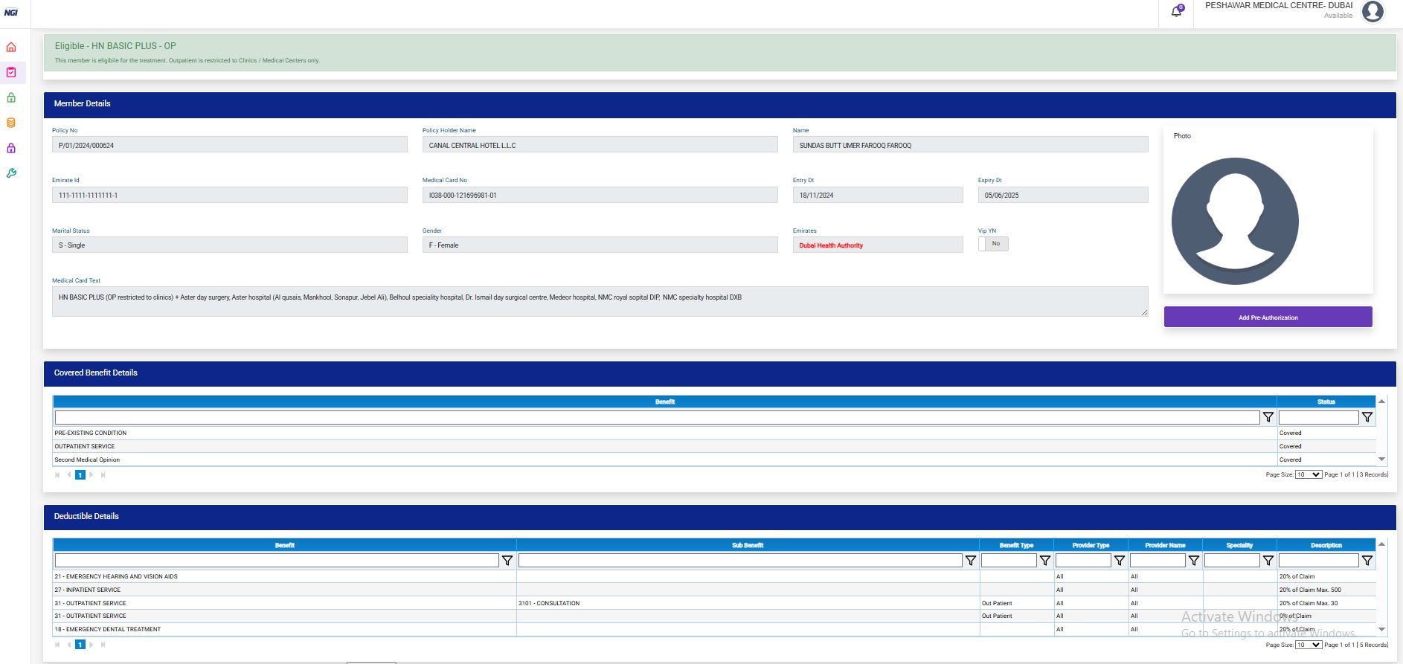Open the notifications bell
1403x664 pixels.
coord(1176,12)
